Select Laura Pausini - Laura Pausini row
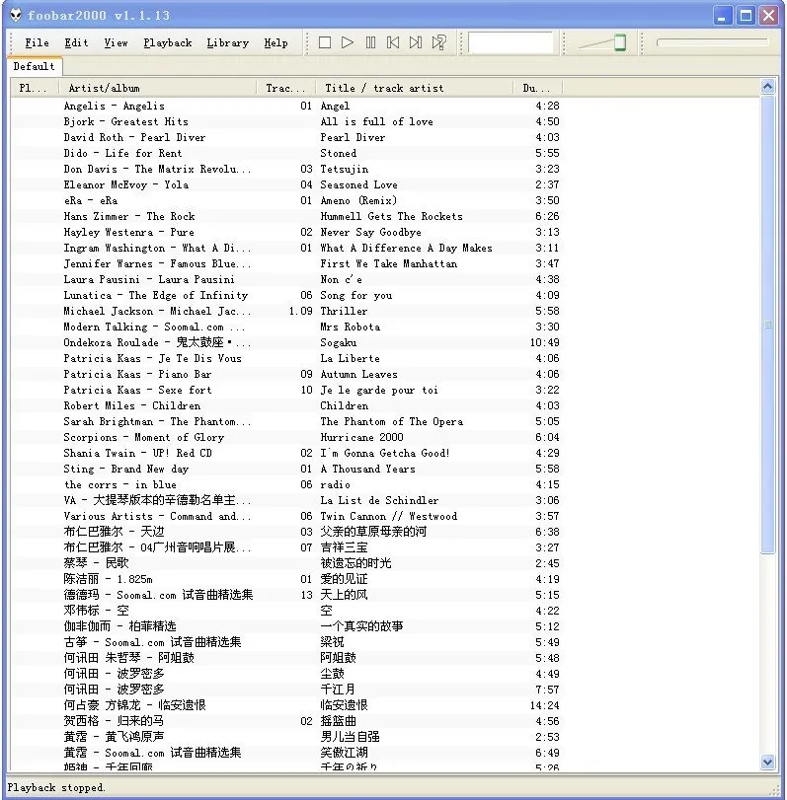The height and width of the screenshot is (800, 787). (286, 279)
